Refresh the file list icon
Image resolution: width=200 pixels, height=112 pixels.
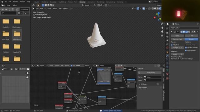[12, 9]
